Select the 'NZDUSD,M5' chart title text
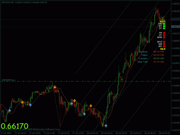The width and height of the screenshot is (180, 135). point(8,2)
